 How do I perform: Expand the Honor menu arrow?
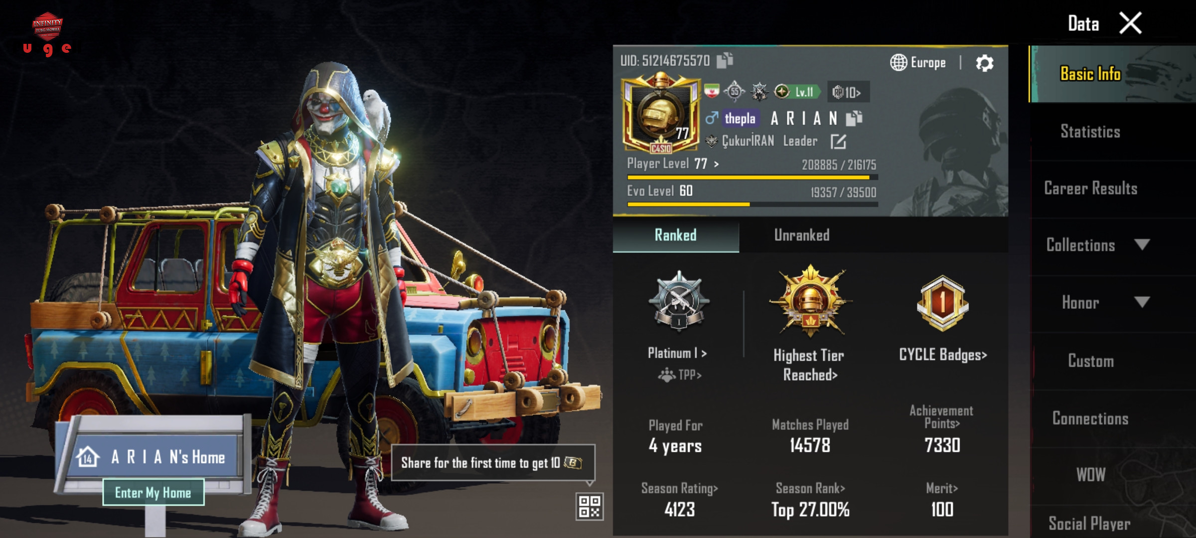click(x=1142, y=302)
